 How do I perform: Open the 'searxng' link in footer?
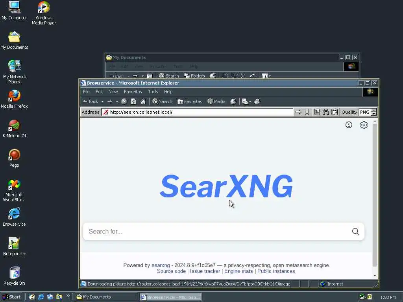pos(161,265)
